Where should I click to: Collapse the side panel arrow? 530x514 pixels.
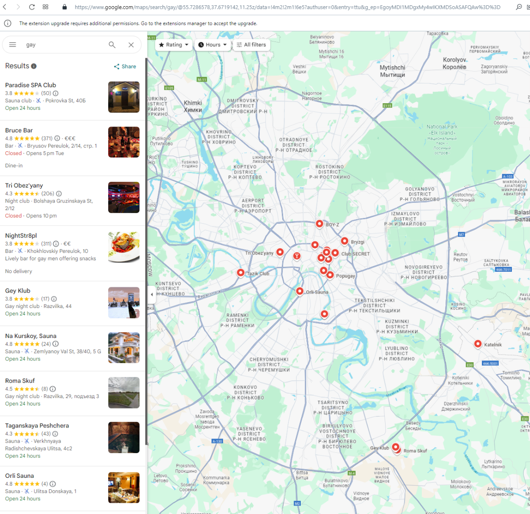tap(151, 294)
